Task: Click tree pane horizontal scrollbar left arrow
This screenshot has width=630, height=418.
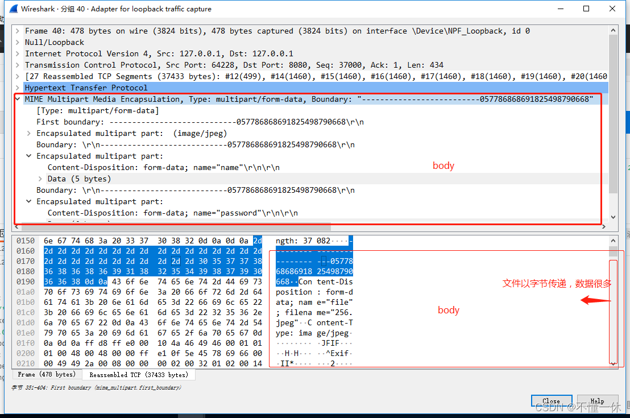Action: click(x=16, y=227)
